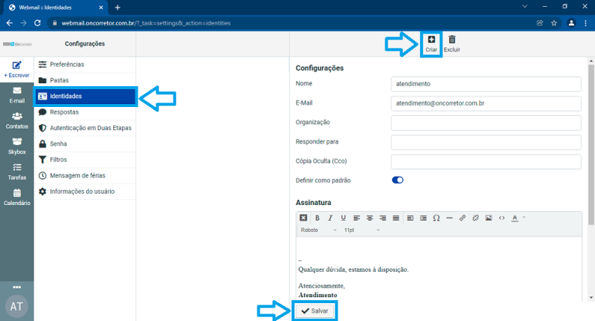Toggle underline formatting in signature toolbar
Image resolution: width=595 pixels, height=321 pixels.
pyautogui.click(x=343, y=218)
